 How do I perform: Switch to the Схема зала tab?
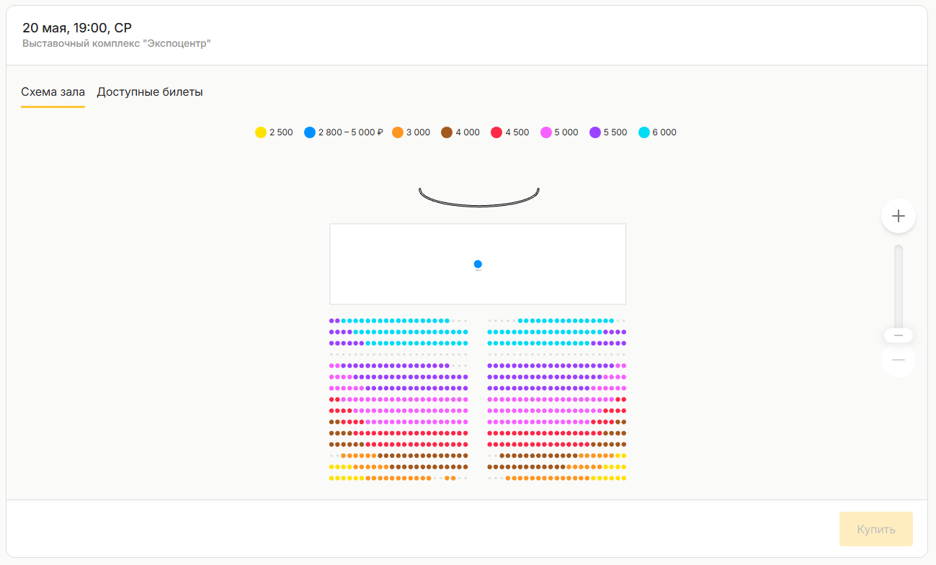coord(53,92)
